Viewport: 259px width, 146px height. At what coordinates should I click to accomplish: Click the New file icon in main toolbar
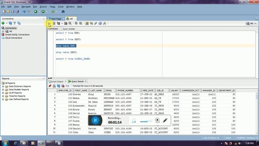[x=4, y=11]
